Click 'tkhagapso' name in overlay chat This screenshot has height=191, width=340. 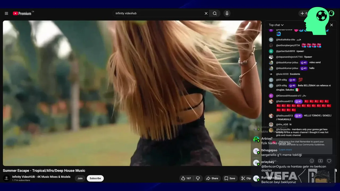point(269,150)
